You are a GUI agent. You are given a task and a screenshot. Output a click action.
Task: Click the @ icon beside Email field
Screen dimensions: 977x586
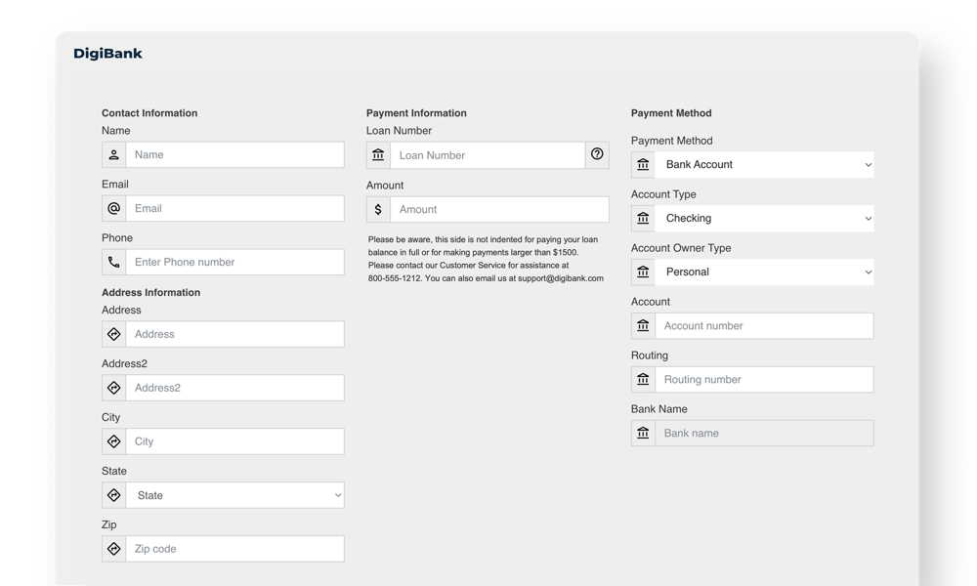tap(114, 208)
